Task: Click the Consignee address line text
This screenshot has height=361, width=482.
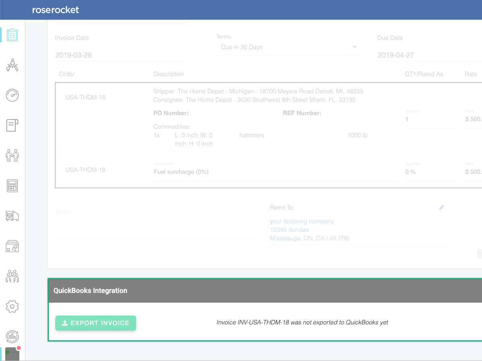Action: [x=255, y=100]
